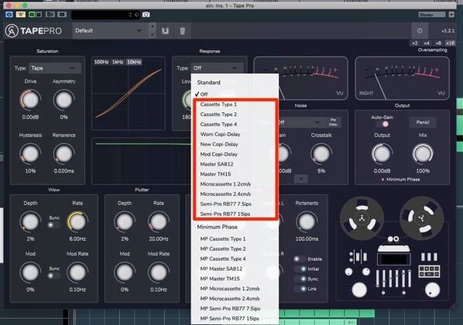Toggle the Auto-Gain switch
Screen dimensions: 463x325
pos(383,125)
